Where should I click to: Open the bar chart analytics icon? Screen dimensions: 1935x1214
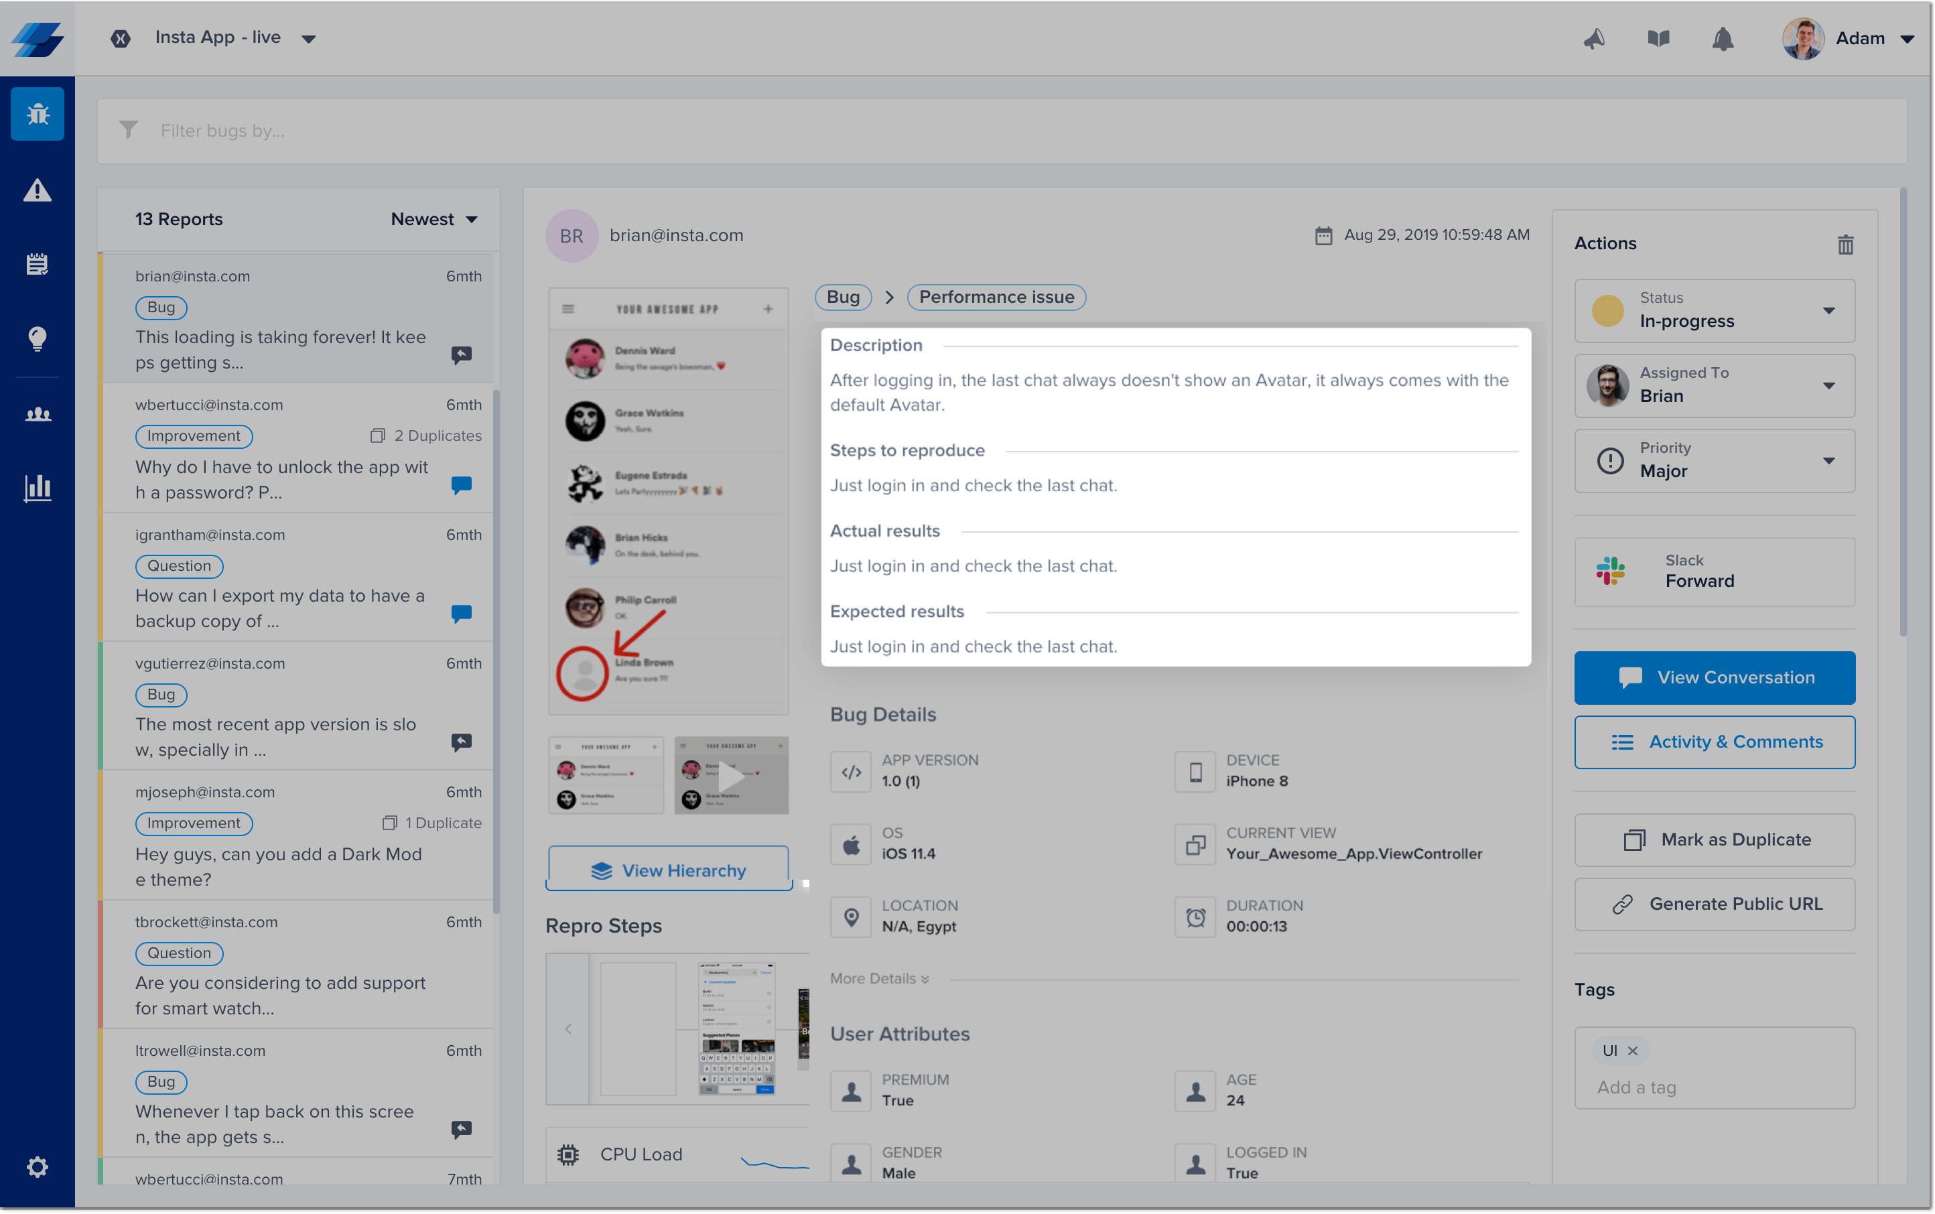point(37,487)
